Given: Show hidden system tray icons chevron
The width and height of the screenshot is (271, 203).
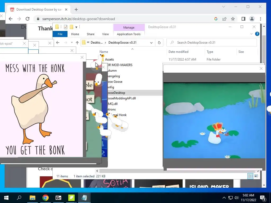Looking at the screenshot, I should click(224, 198).
